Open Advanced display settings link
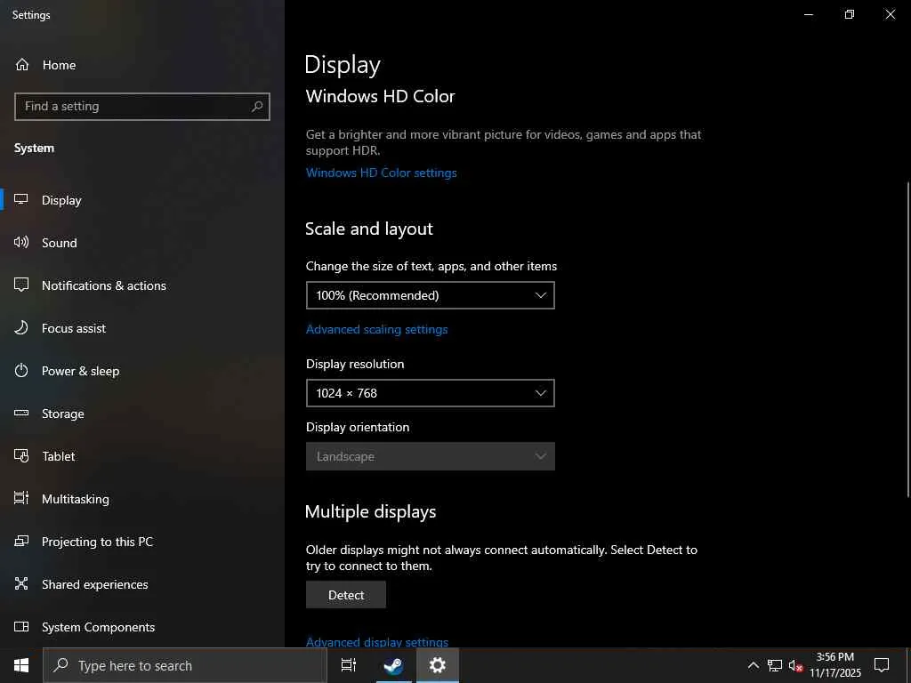 377,642
